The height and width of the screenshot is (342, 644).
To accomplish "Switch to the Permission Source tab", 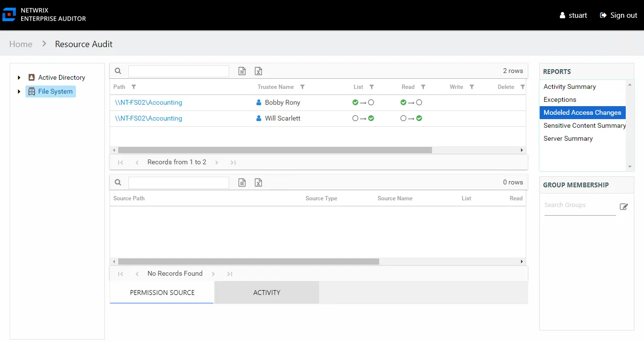I will point(162,293).
